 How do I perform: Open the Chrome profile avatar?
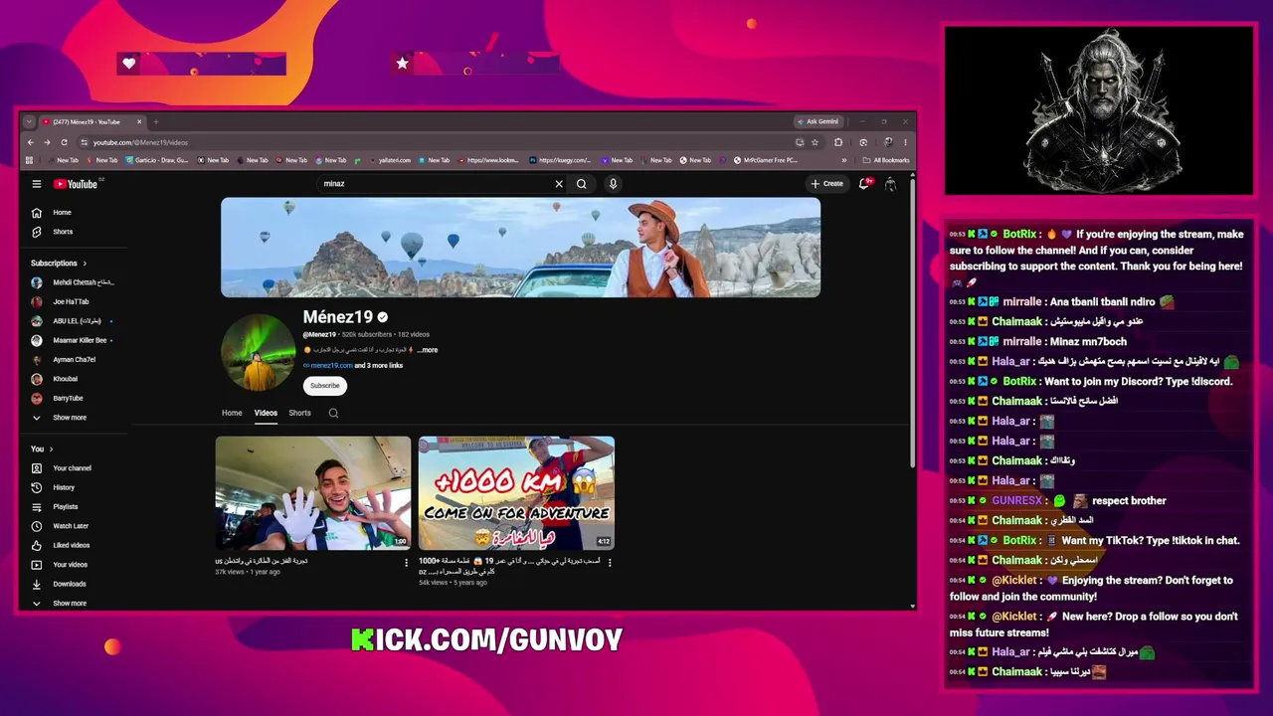(888, 142)
